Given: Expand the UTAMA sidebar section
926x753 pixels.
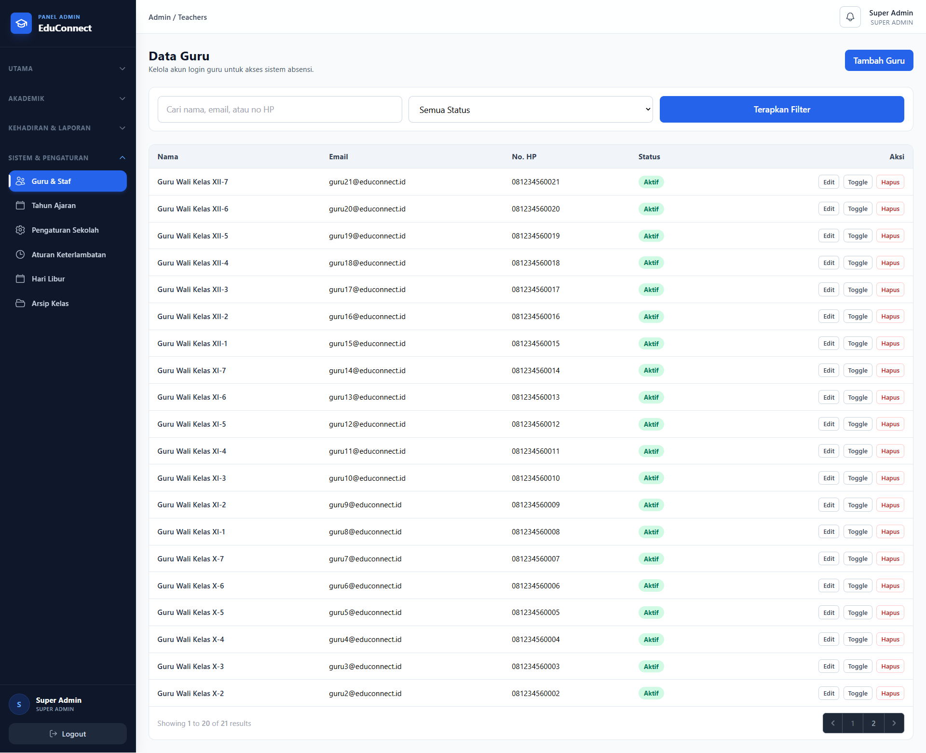Looking at the screenshot, I should 68,69.
